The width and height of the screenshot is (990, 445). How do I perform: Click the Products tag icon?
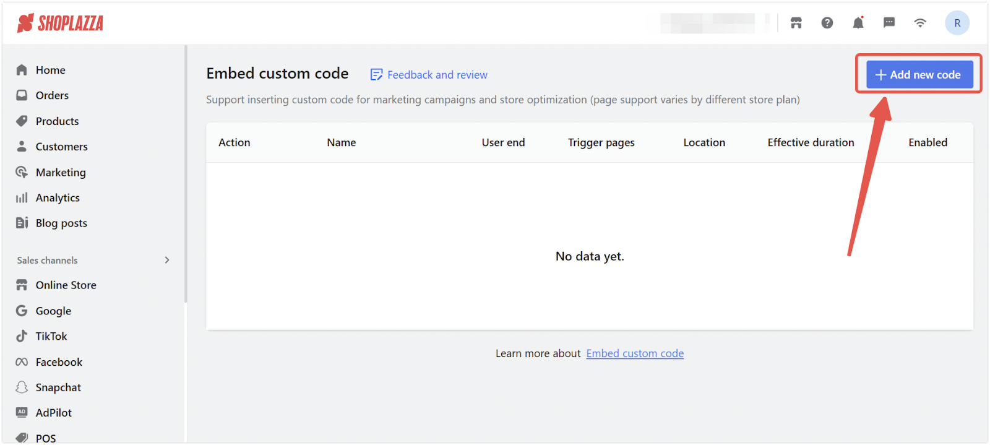pyautogui.click(x=22, y=121)
